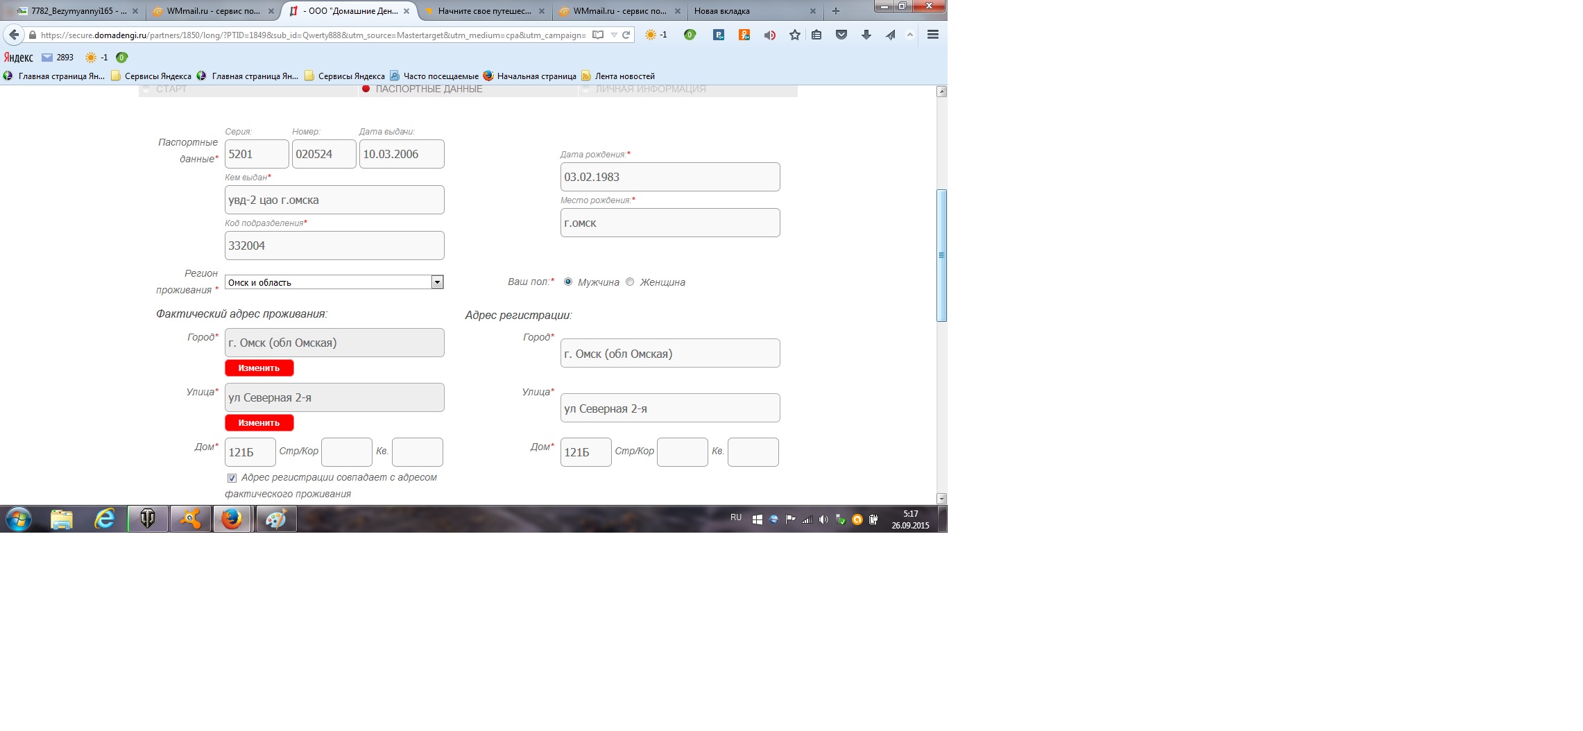Open a new tab with the plus button
The image size is (1583, 731).
pyautogui.click(x=836, y=11)
